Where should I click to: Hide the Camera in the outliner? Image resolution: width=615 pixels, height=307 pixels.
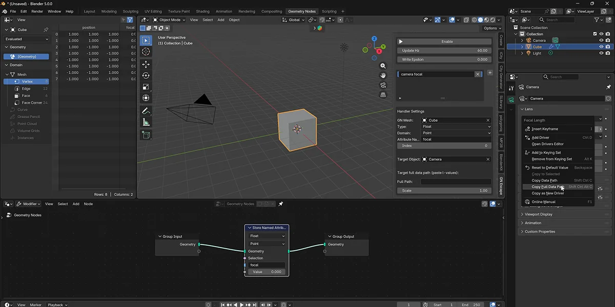point(601,40)
